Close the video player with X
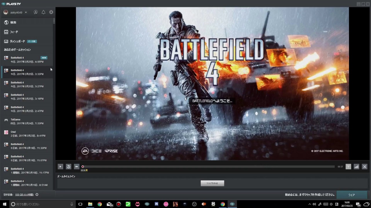This screenshot has width=371, height=208. coord(365,166)
